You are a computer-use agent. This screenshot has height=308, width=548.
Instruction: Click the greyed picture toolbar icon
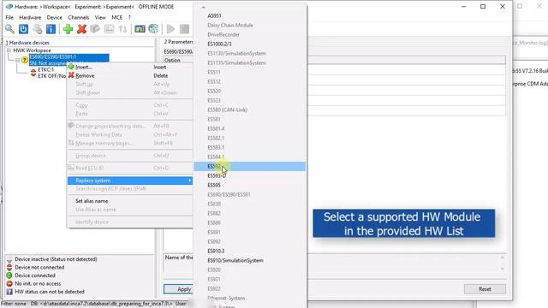(x=109, y=29)
